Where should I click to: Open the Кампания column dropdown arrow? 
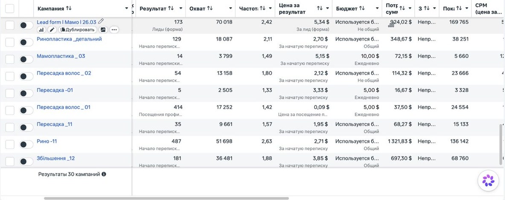127,8
